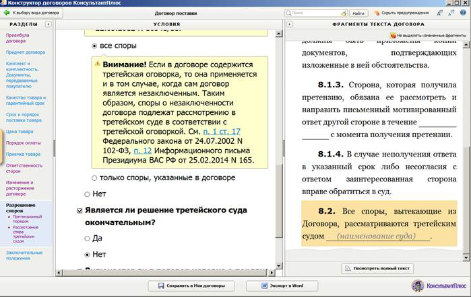Viewport: 471px width, 297px height.
Task: Open the 'п. 12' information letter link
Action: (x=142, y=151)
